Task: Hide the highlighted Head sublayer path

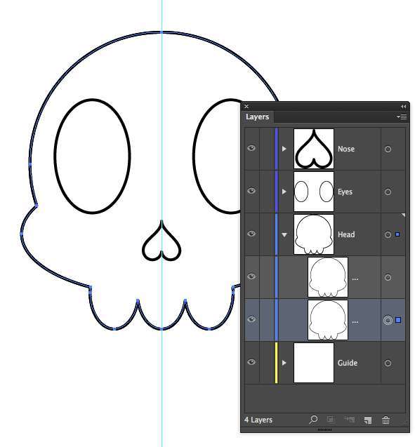Action: 251,319
